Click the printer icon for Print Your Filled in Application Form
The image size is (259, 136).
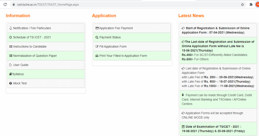point(97,56)
